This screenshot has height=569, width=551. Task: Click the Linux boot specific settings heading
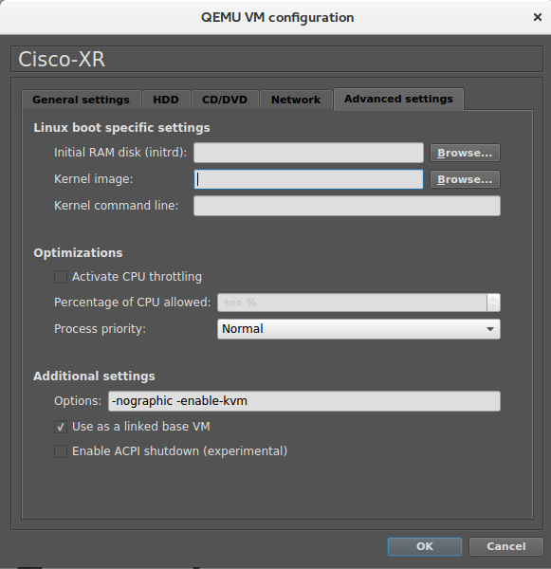coord(121,128)
